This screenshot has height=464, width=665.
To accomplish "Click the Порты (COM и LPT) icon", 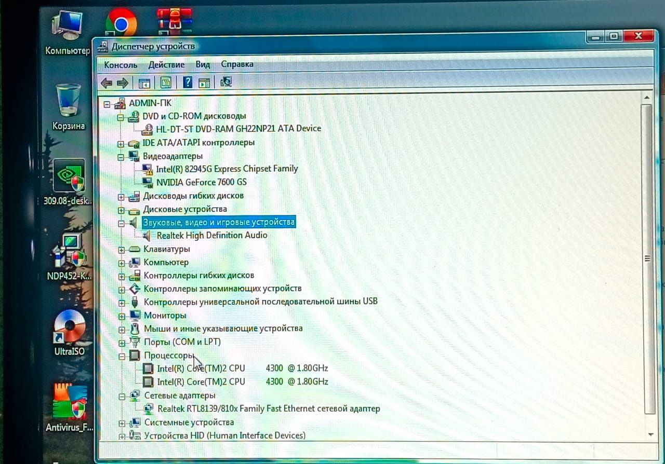I will 135,342.
